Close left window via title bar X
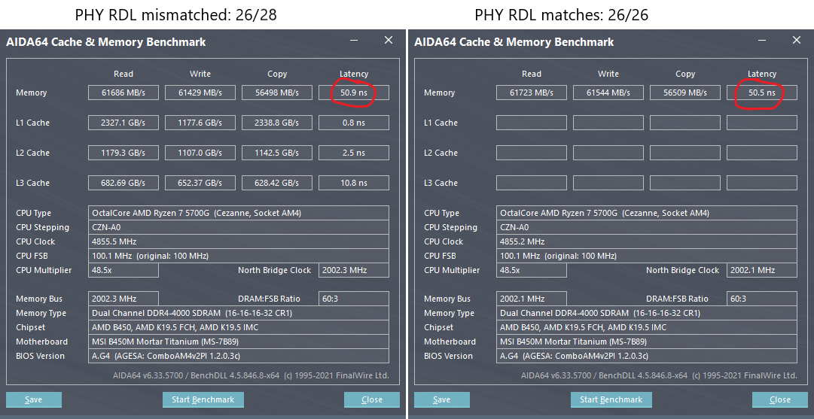The image size is (814, 419). 389,40
